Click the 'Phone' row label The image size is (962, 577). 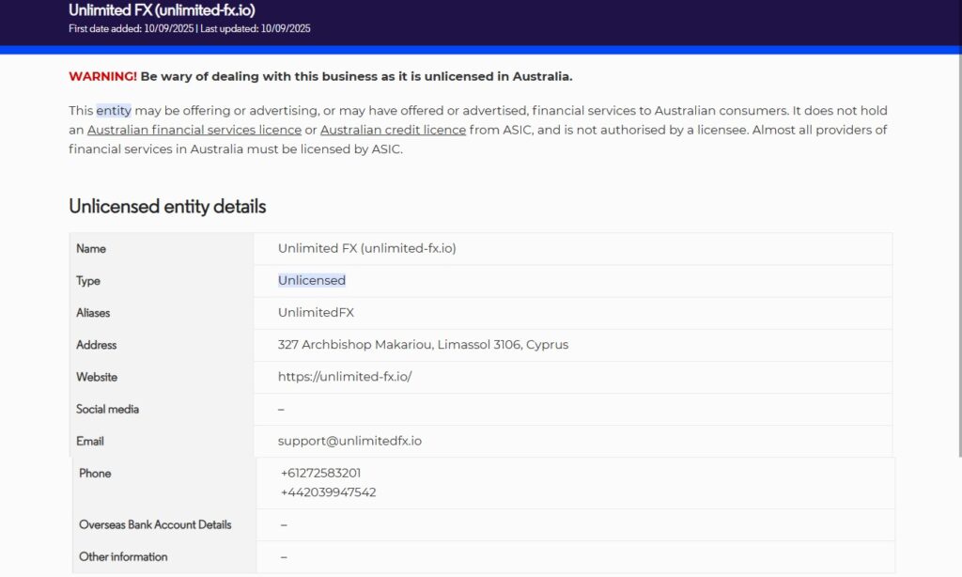point(95,473)
